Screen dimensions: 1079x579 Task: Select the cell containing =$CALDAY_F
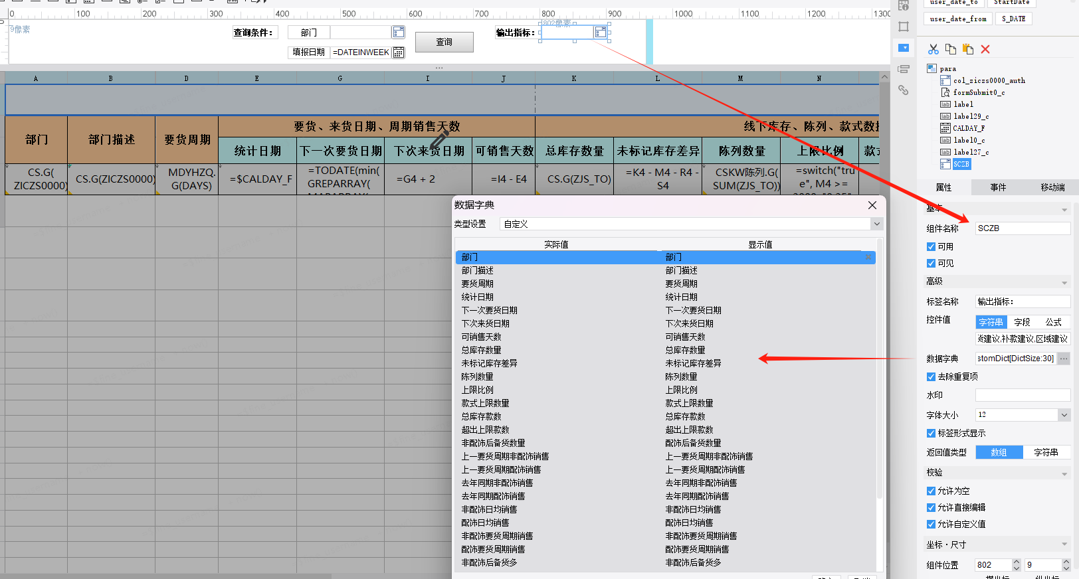[258, 179]
